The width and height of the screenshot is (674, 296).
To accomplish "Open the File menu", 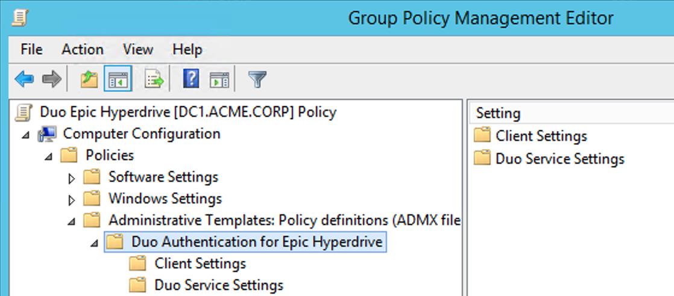I will coord(31,49).
